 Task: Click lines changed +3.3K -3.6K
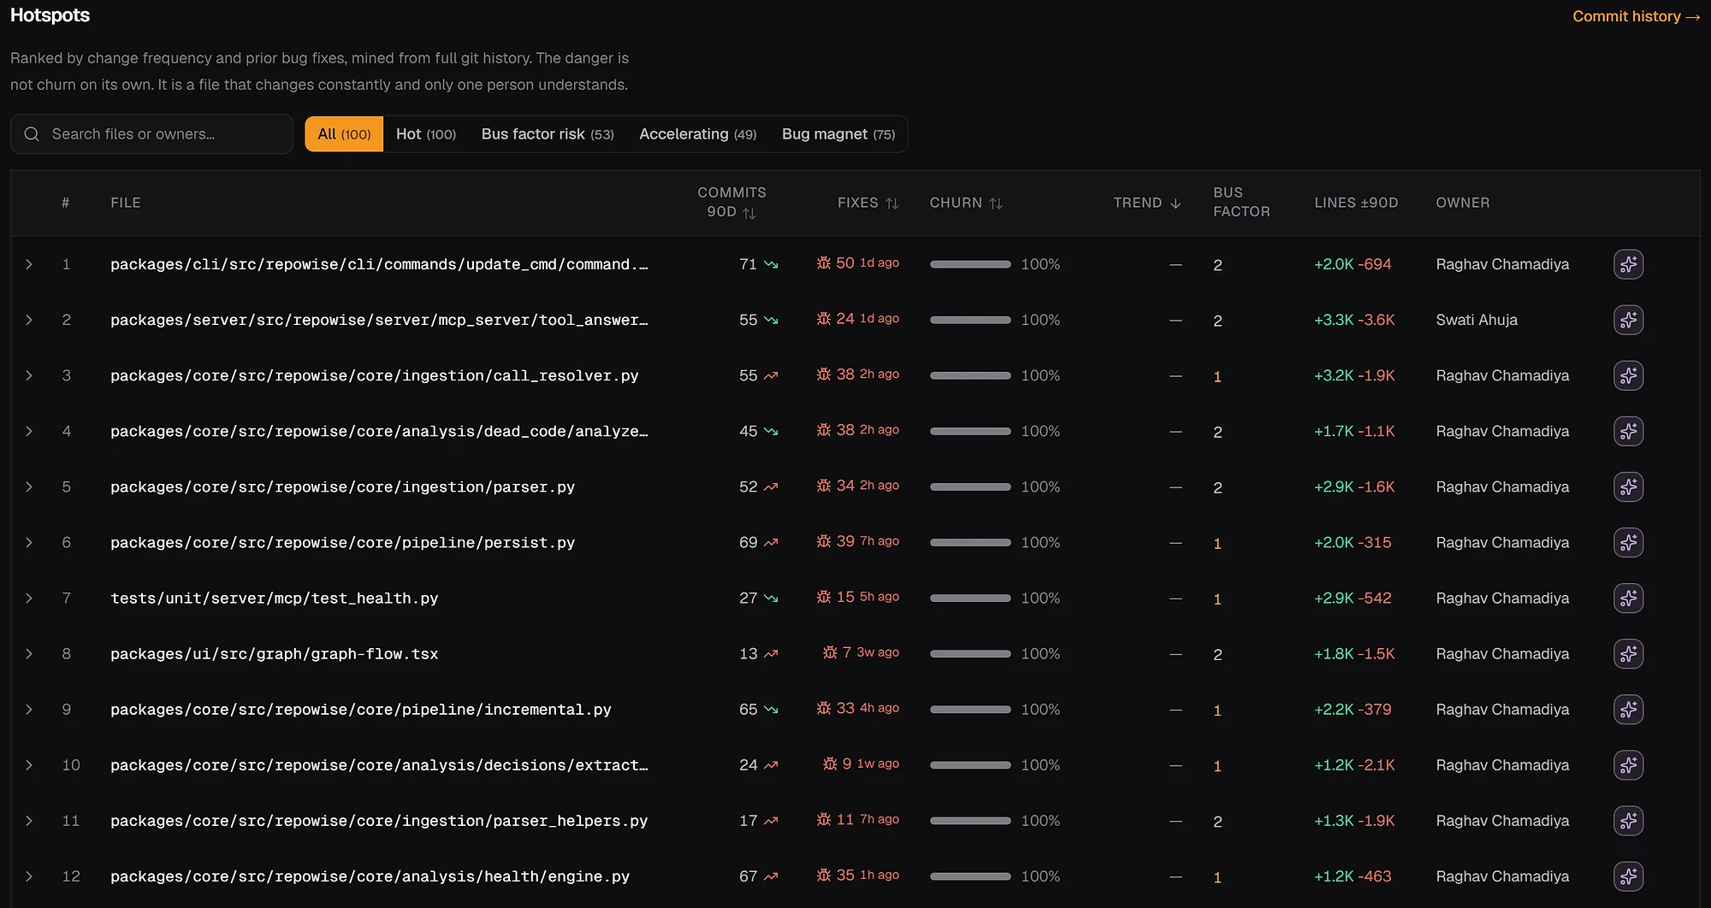(x=1354, y=320)
